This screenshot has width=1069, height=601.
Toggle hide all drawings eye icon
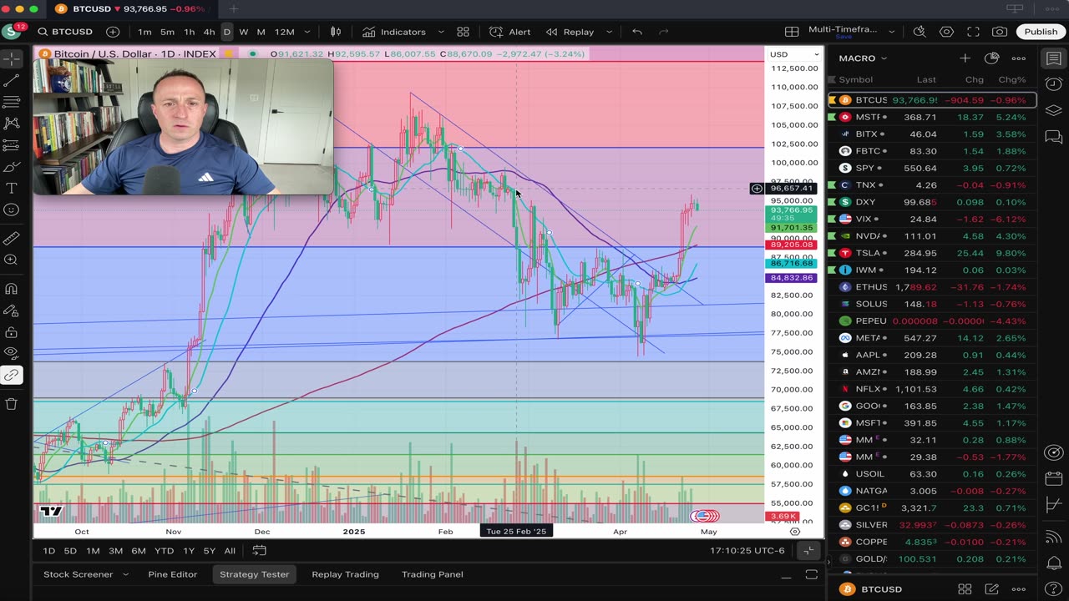pos(12,354)
